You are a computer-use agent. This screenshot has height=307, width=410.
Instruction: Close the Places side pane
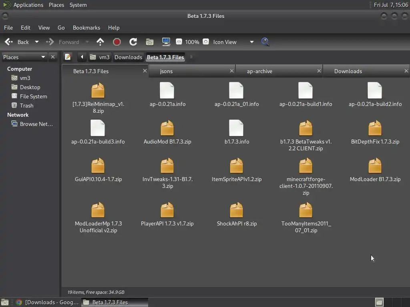(x=53, y=57)
